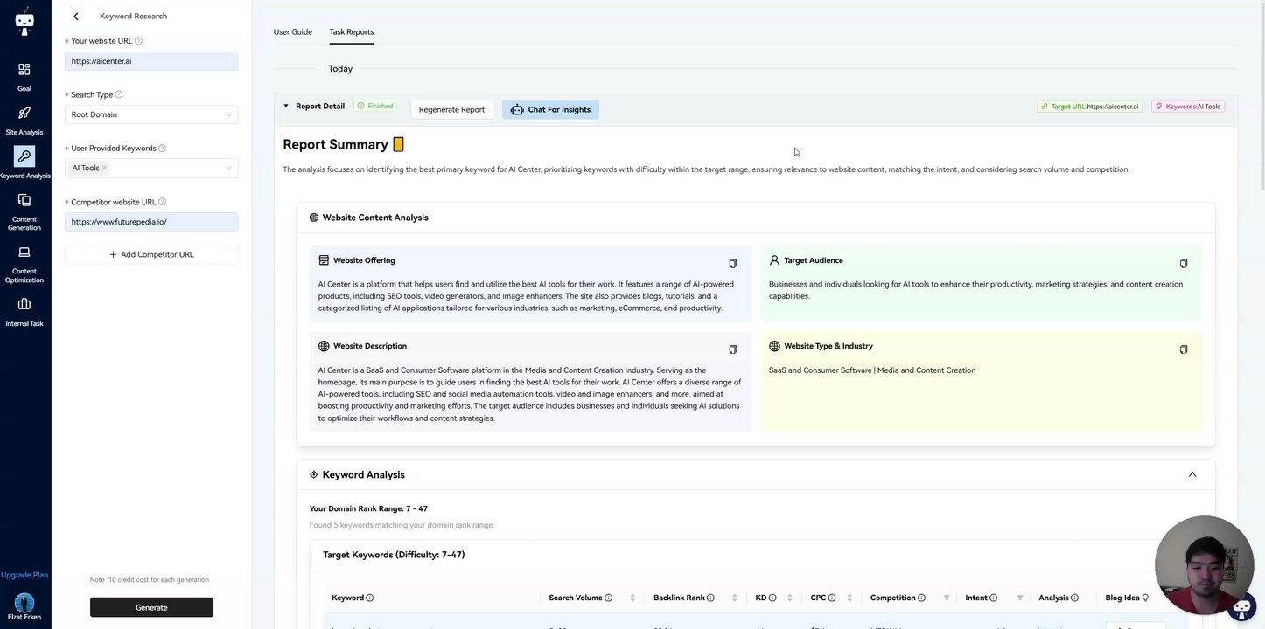Sort the table by Search Volume
Screen dimensions: 1265x629
coord(632,598)
